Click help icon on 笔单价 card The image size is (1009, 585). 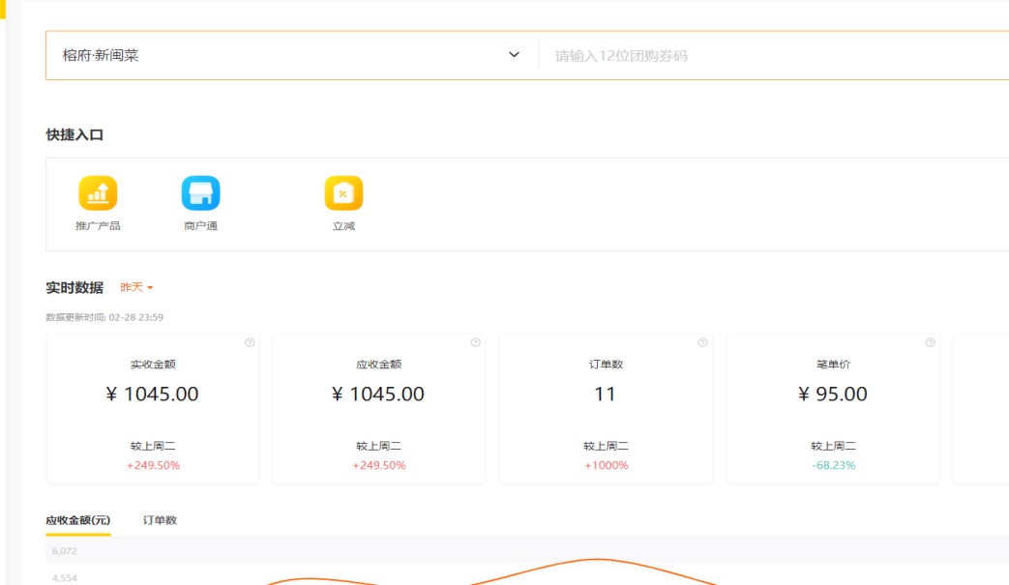pos(930,342)
